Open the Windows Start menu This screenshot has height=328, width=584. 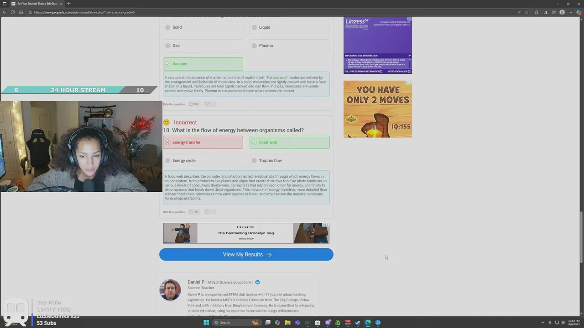coord(206,323)
